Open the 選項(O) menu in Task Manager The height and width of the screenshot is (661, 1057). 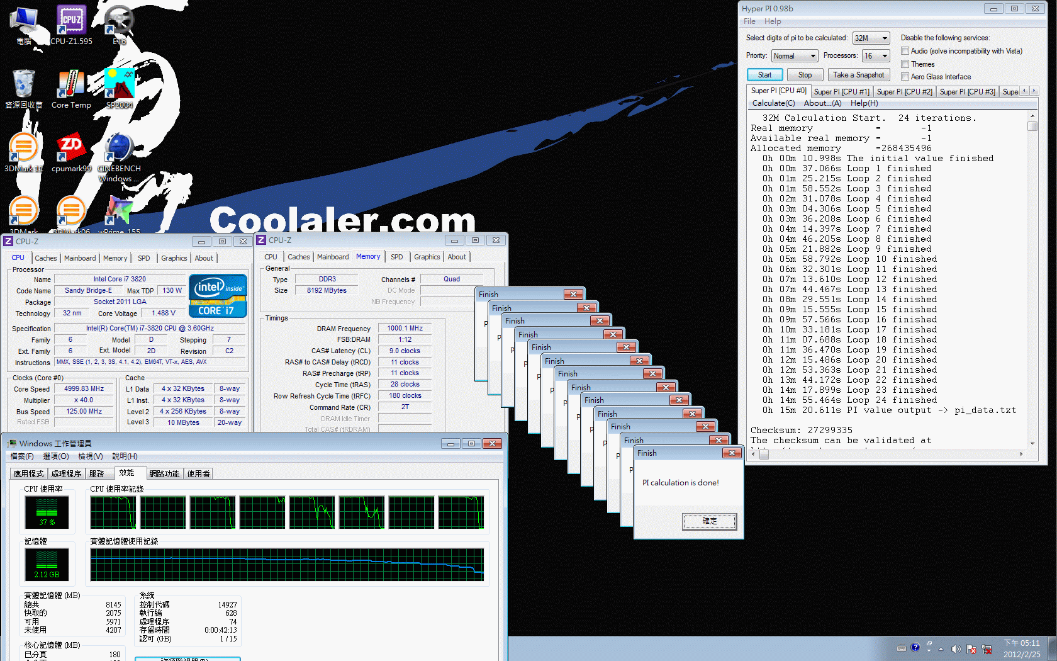(x=56, y=456)
